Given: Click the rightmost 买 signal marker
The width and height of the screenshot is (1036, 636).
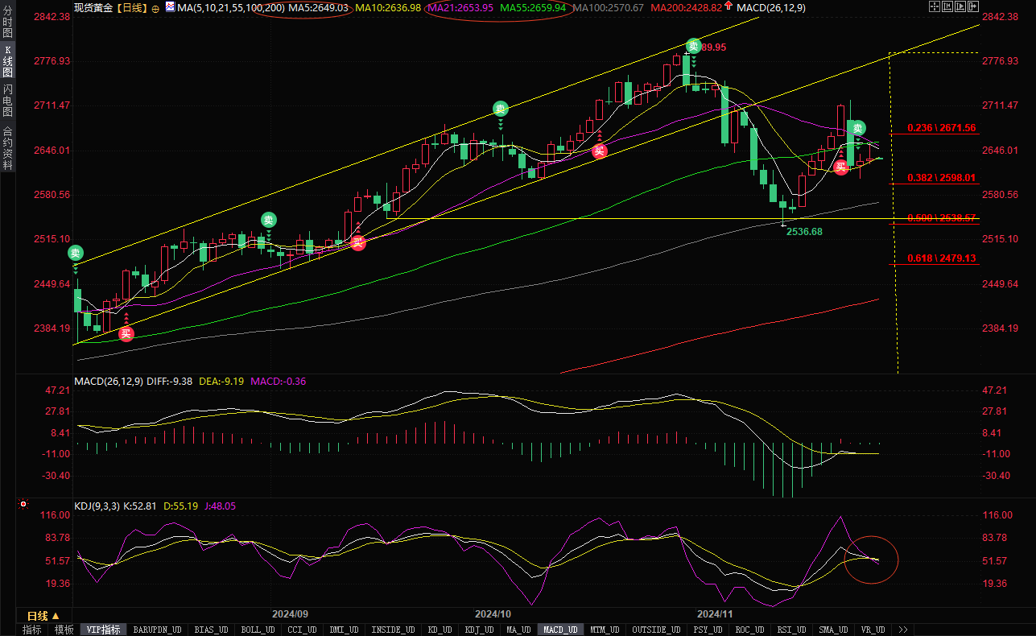Looking at the screenshot, I should point(840,167).
